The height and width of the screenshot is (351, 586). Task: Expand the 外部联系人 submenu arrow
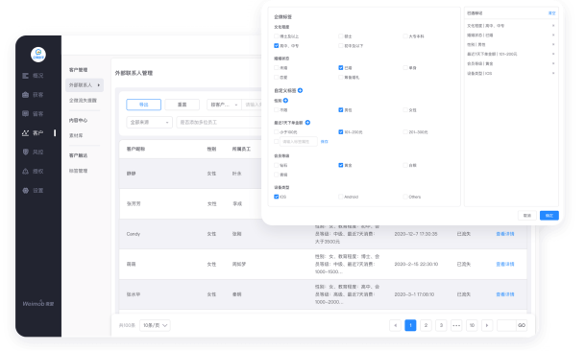pos(99,85)
